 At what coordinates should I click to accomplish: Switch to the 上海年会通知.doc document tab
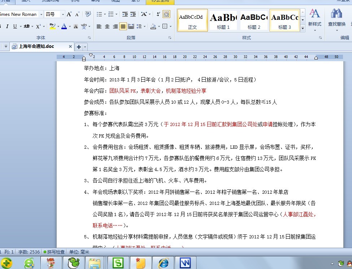(x=36, y=46)
